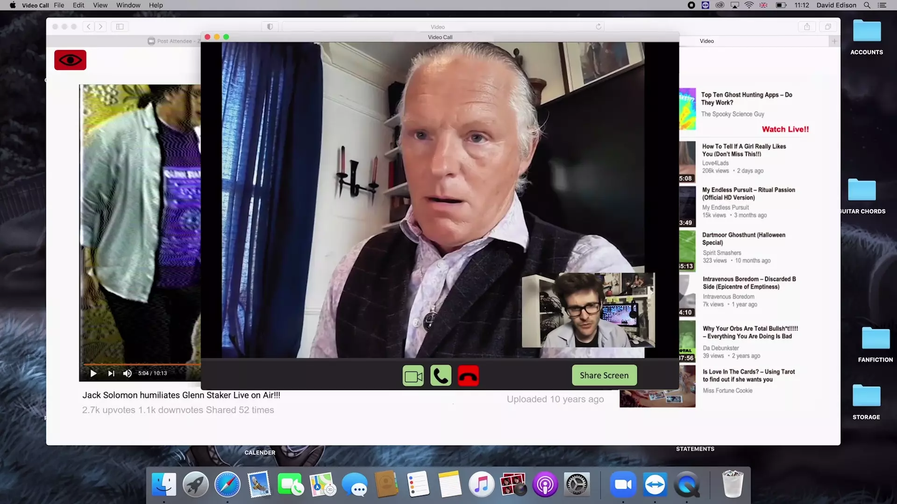Switch to the Post Attendee tab
The width and height of the screenshot is (897, 504).
[x=174, y=41]
